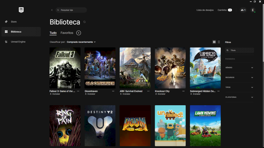Switch to grid view
The height and width of the screenshot is (148, 264).
click(x=214, y=42)
